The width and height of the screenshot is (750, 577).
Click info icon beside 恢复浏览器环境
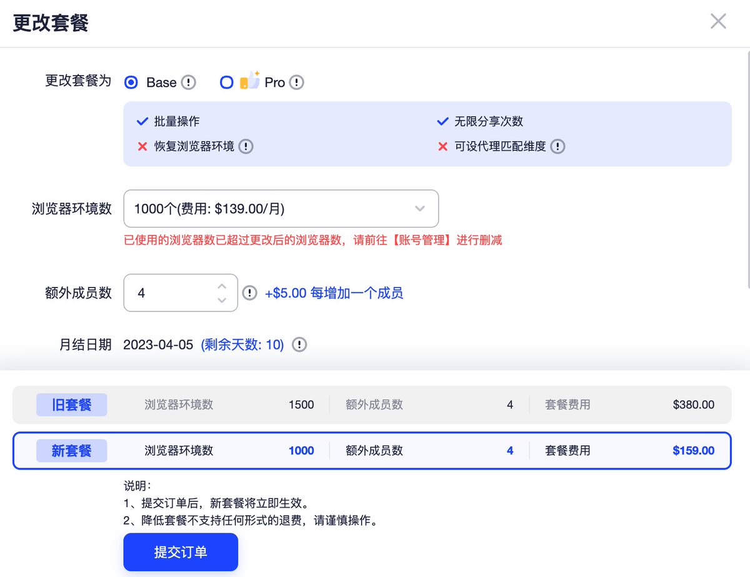pos(246,147)
